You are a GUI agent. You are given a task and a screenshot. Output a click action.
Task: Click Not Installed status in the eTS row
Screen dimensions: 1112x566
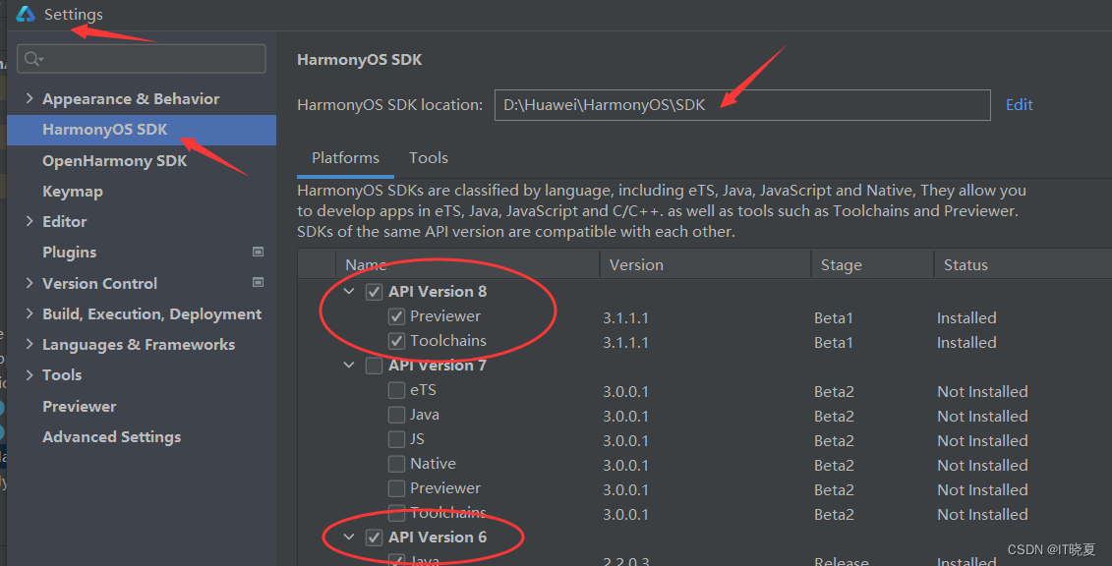(x=982, y=392)
